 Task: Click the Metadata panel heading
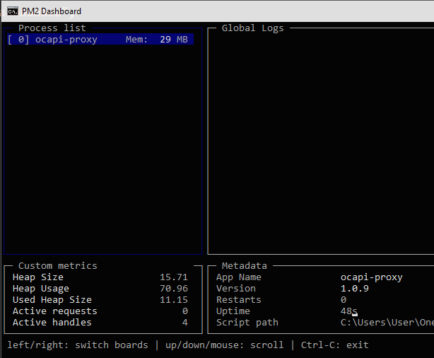244,266
